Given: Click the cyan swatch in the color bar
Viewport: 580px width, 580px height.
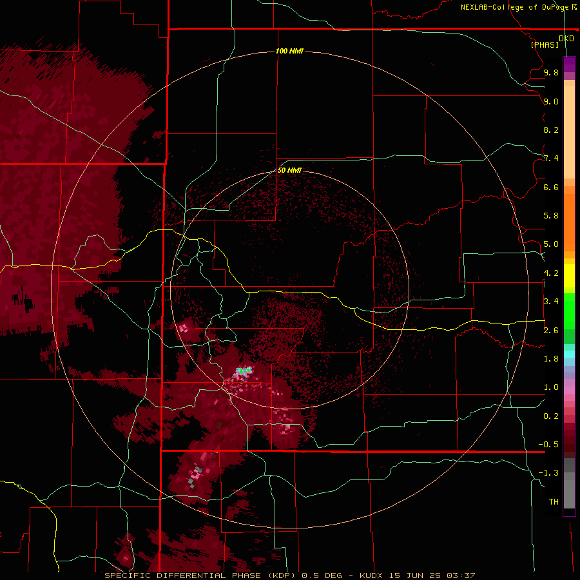Looking at the screenshot, I should 569,354.
